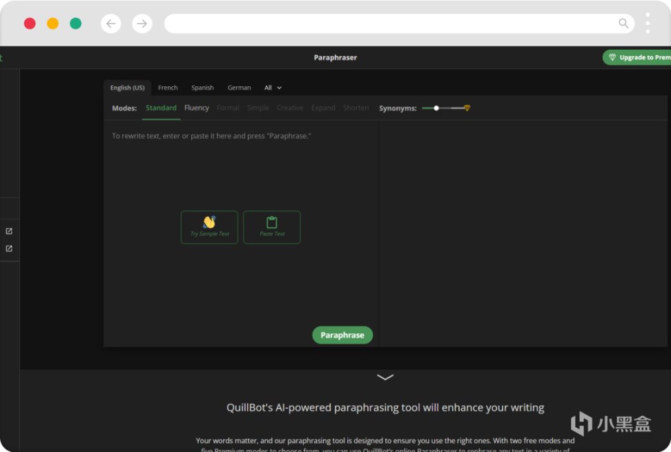Select the English (US) language tab

click(x=128, y=88)
